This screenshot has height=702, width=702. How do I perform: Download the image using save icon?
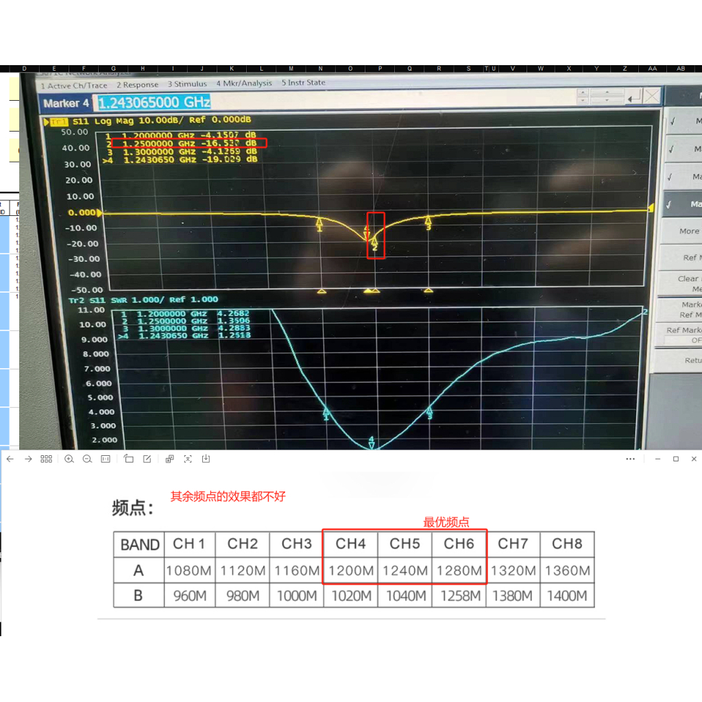click(x=206, y=459)
